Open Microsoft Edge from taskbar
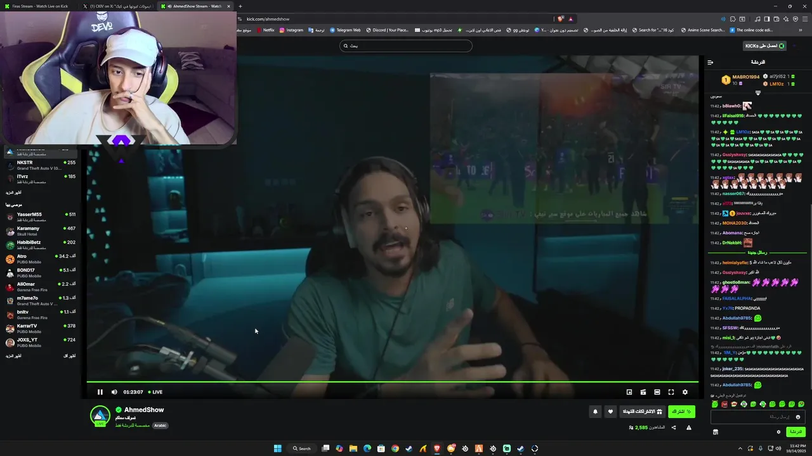This screenshot has height=456, width=812. click(x=367, y=448)
